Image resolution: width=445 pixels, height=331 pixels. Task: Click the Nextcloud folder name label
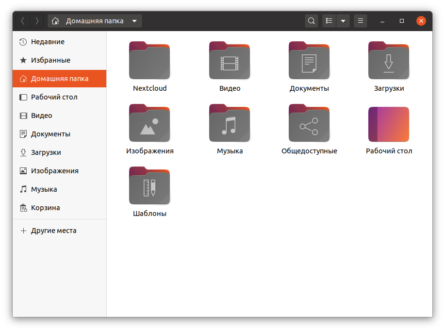150,88
